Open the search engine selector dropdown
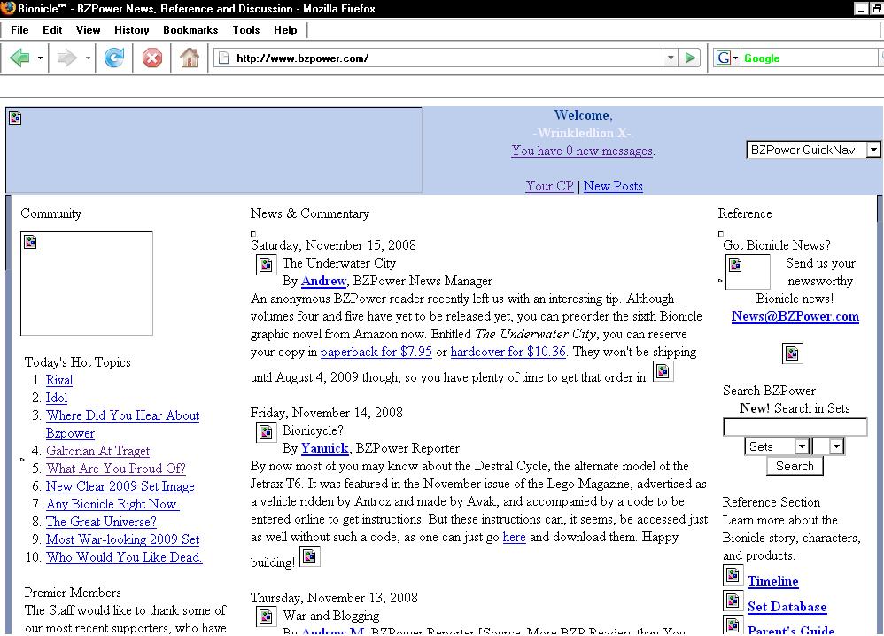Image resolution: width=884 pixels, height=636 pixels. point(736,58)
